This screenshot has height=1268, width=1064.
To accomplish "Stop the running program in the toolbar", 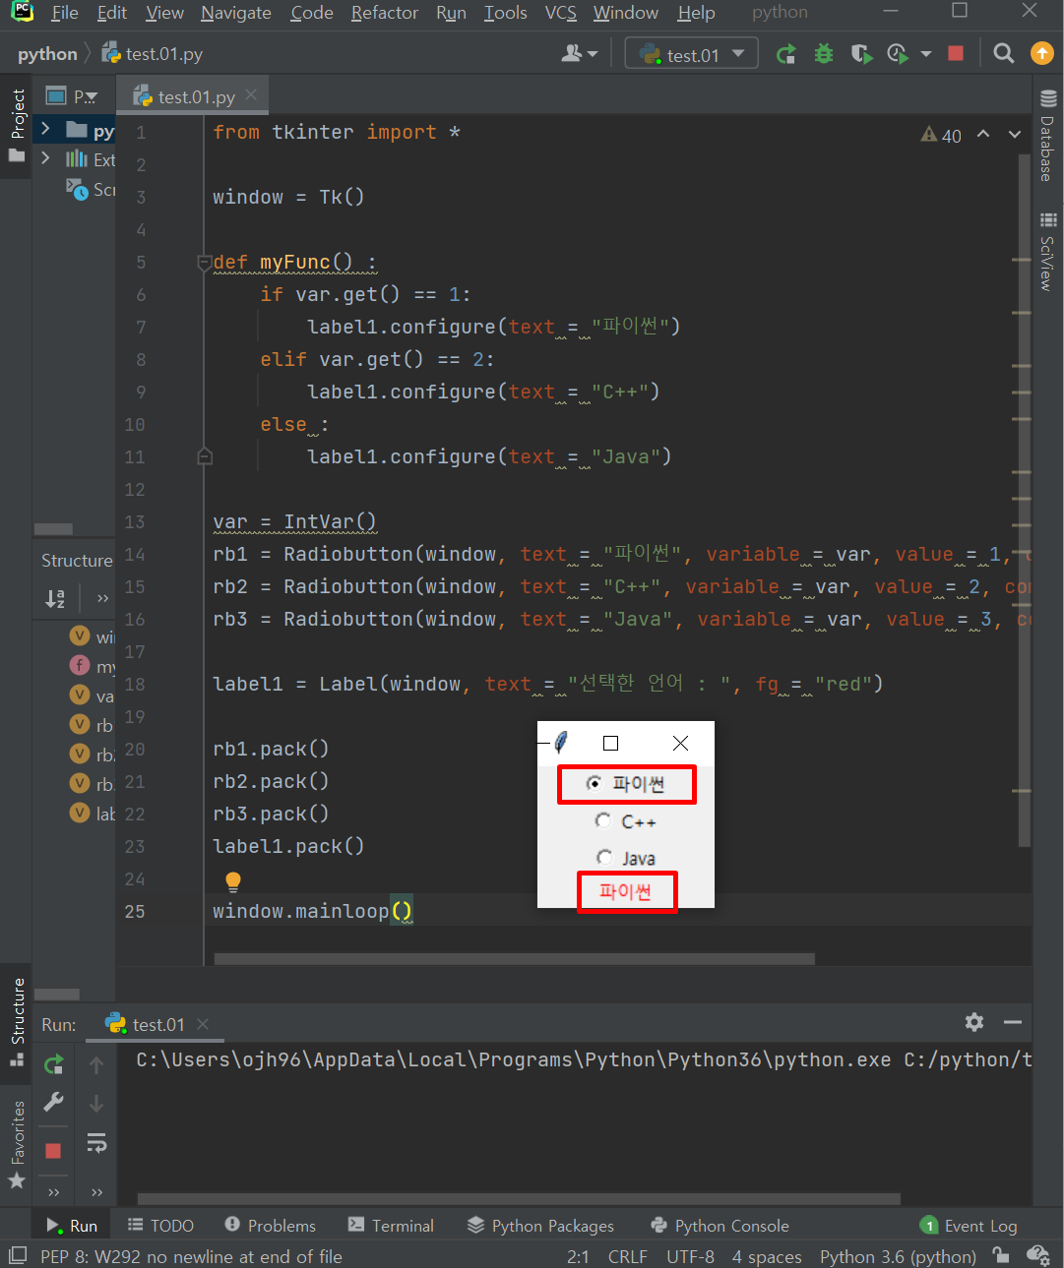I will pyautogui.click(x=956, y=53).
